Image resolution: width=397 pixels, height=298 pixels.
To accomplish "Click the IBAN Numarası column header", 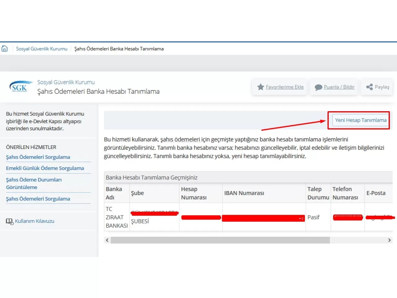I will pos(244,193).
